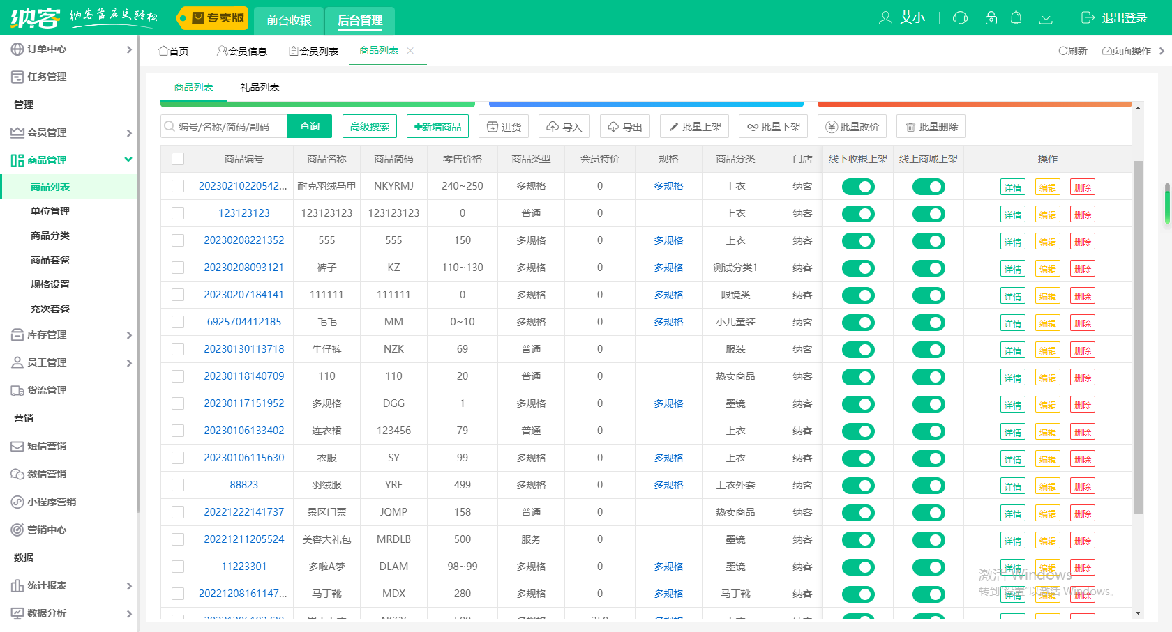The height and width of the screenshot is (632, 1172).
Task: Switch to the 礼品列表 tab
Action: [260, 87]
